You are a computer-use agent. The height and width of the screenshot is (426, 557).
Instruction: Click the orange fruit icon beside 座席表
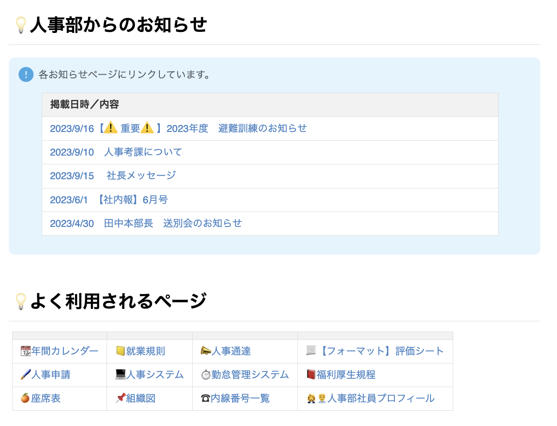click(x=25, y=399)
